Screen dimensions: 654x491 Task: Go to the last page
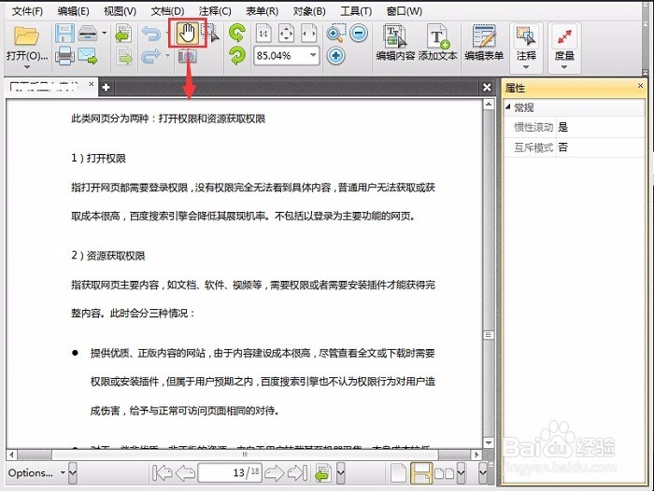tap(298, 472)
